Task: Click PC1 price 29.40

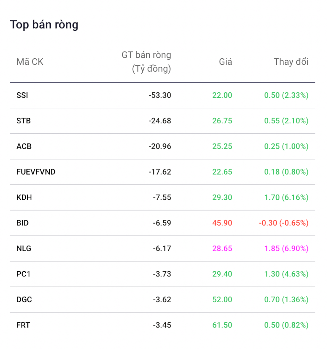Action: pos(222,274)
